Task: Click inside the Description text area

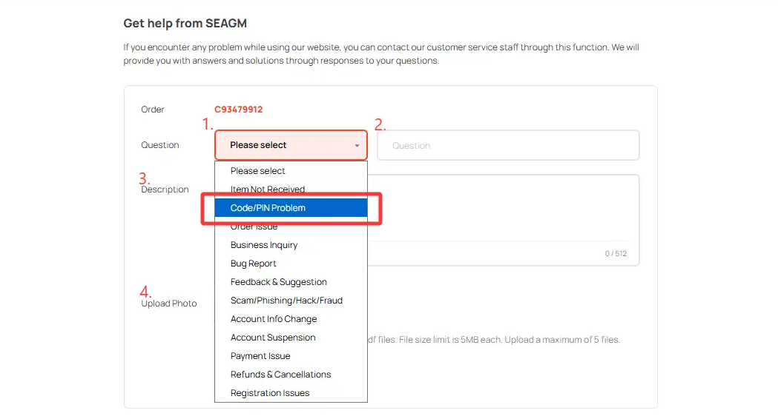Action: [503, 220]
